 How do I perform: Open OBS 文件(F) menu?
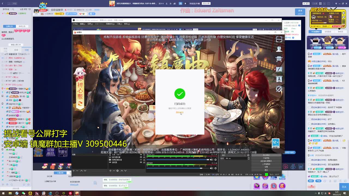75,24
